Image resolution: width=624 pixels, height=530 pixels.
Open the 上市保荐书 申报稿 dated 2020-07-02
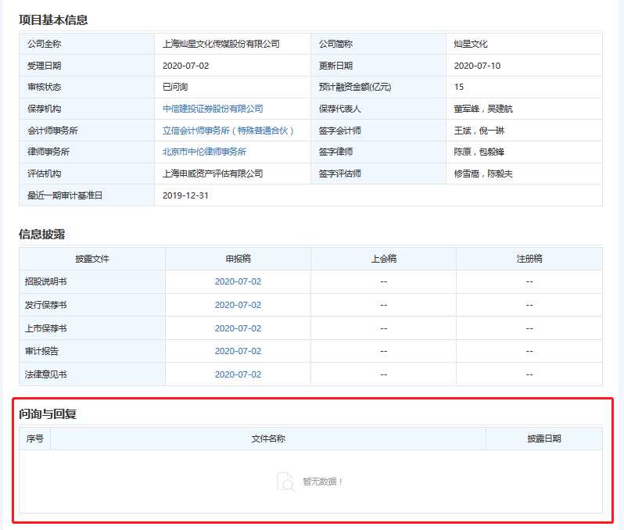click(x=238, y=328)
